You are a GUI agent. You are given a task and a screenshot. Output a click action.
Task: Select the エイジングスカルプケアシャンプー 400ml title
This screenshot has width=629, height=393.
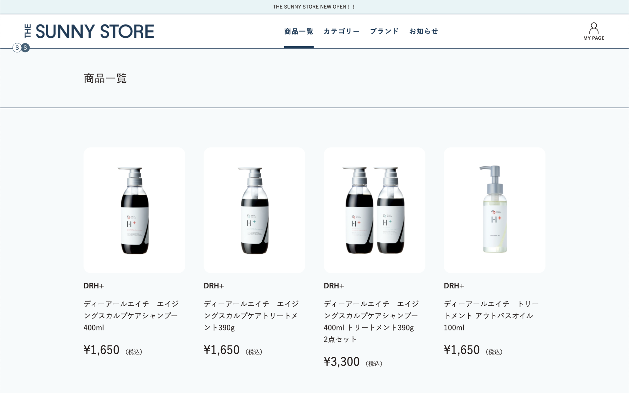point(131,316)
